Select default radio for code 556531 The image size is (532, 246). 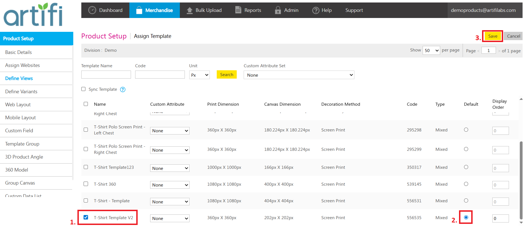click(x=466, y=201)
